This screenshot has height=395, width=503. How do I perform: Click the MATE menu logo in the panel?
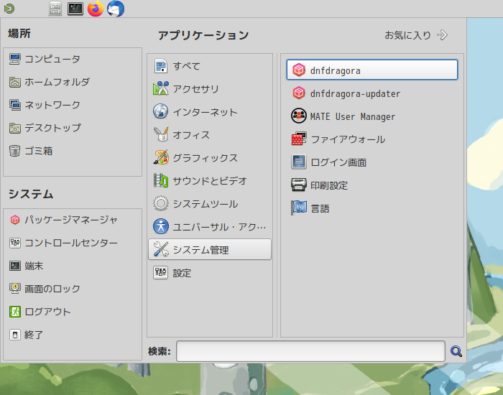[x=9, y=9]
